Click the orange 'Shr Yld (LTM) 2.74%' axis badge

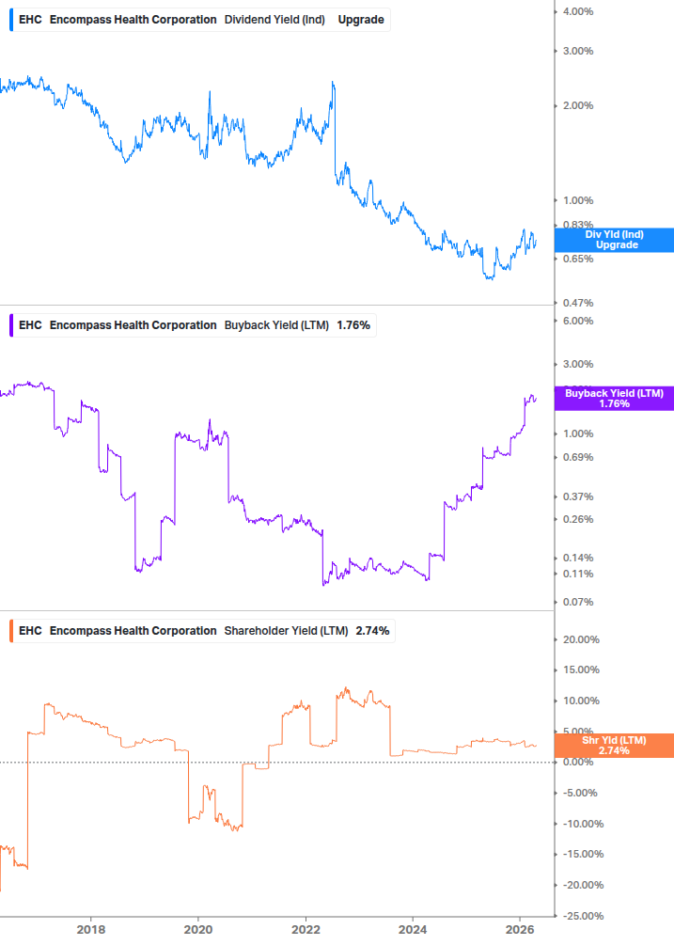[x=613, y=746]
